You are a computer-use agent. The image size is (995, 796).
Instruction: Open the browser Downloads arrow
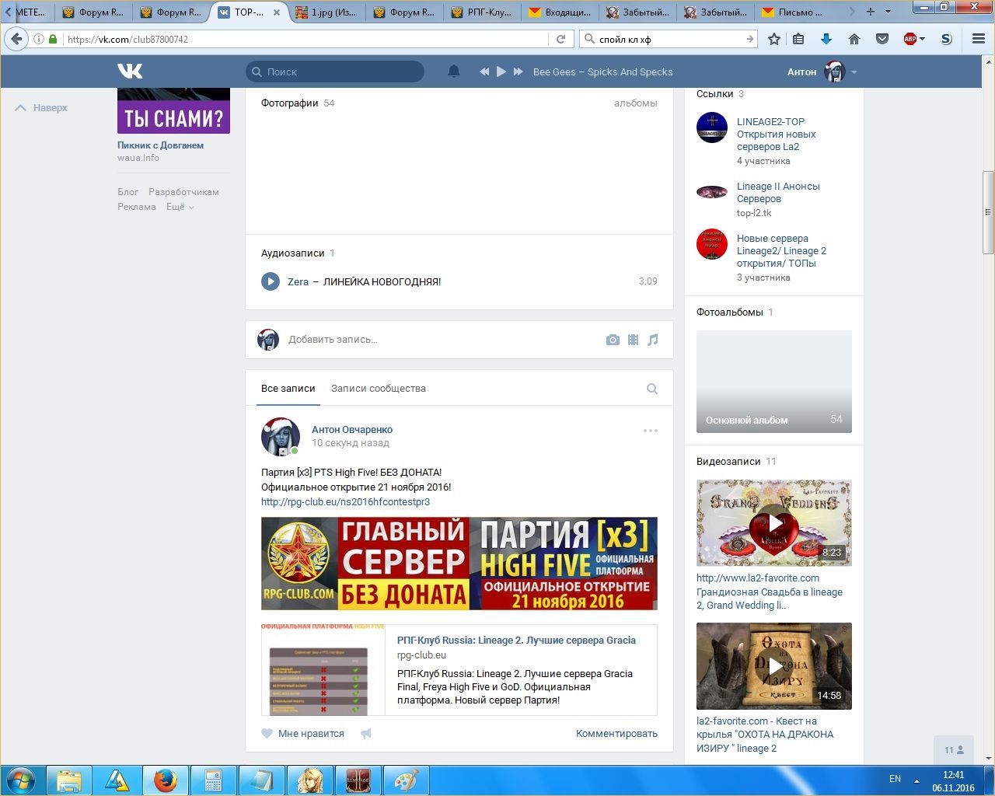[826, 39]
